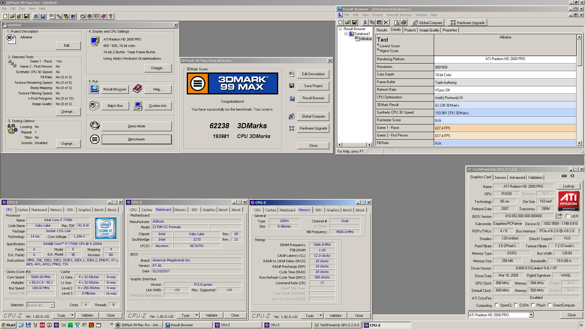This screenshot has width=585, height=329.
Task: Click 62.238 3DMarks result cell
Action: coord(505,105)
